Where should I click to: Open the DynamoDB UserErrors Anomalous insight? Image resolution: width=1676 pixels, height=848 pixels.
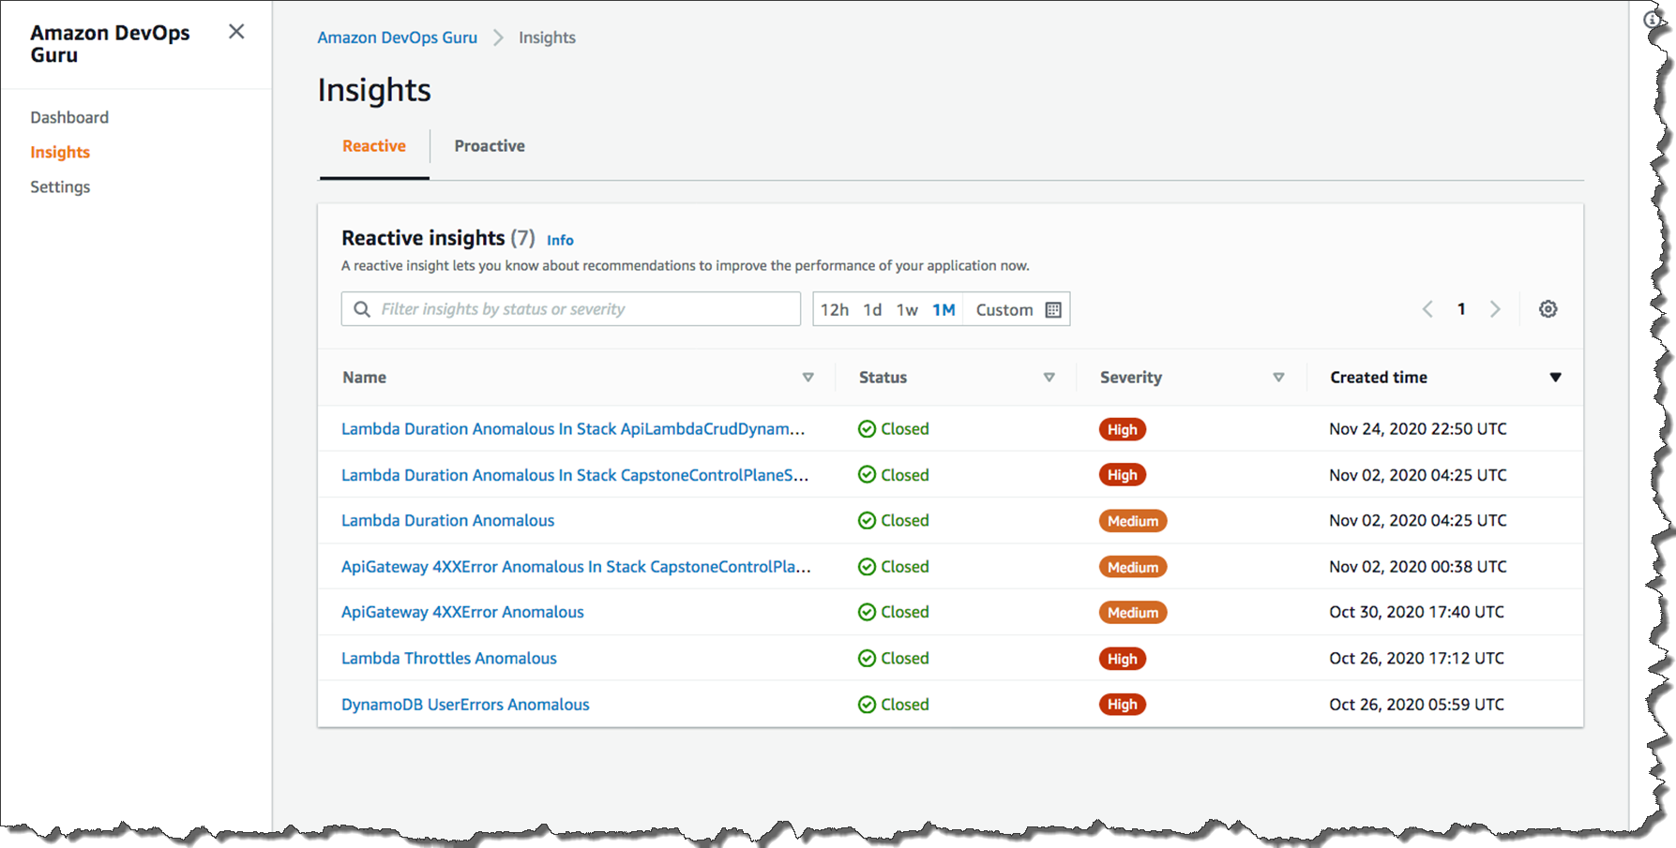click(x=465, y=705)
